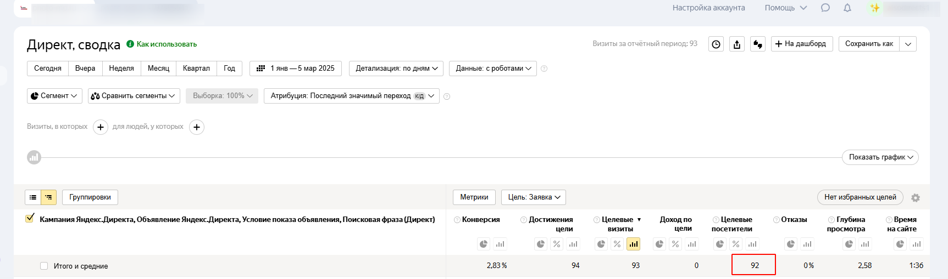
Task: Show bar chart for Конверсия column
Action: pyautogui.click(x=500, y=244)
